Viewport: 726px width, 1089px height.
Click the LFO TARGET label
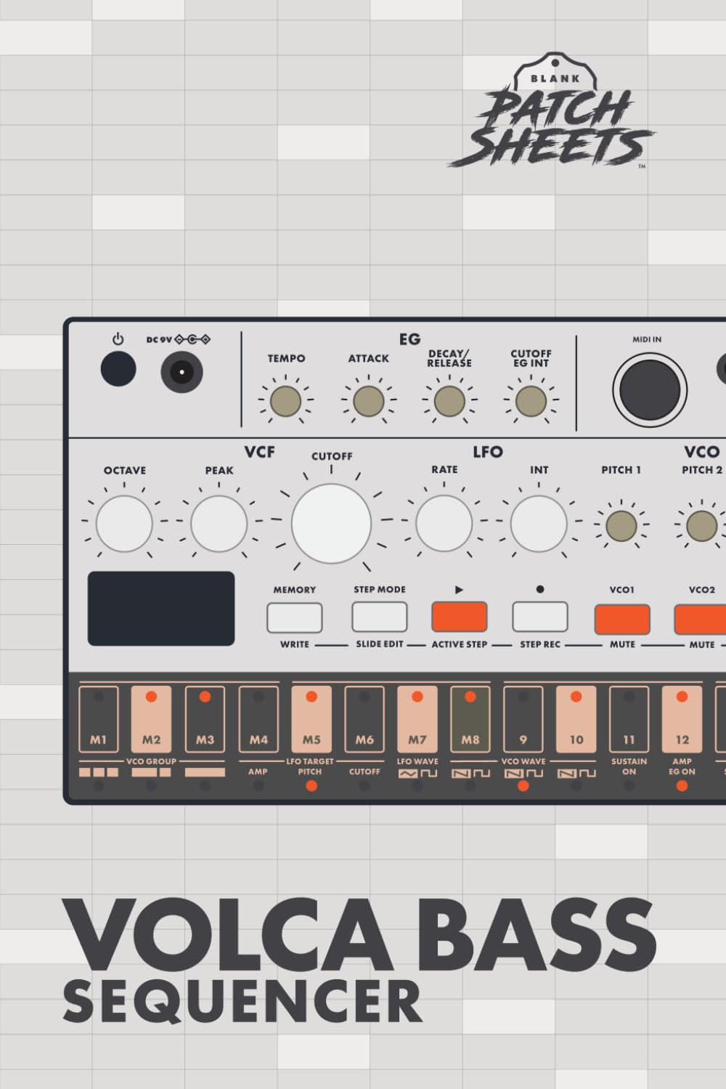click(x=310, y=761)
